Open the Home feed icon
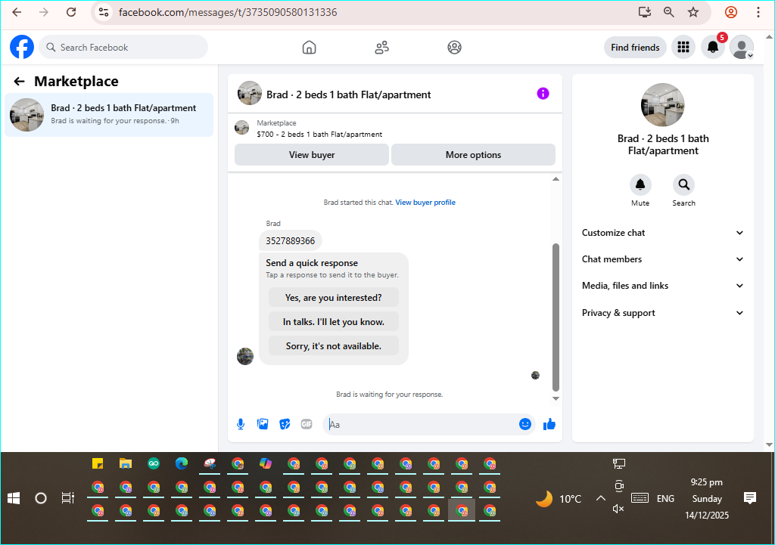The width and height of the screenshot is (775, 545). coord(309,48)
